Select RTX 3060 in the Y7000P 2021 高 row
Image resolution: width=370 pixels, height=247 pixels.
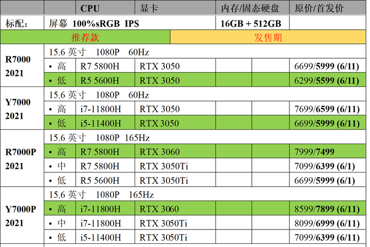159,209
